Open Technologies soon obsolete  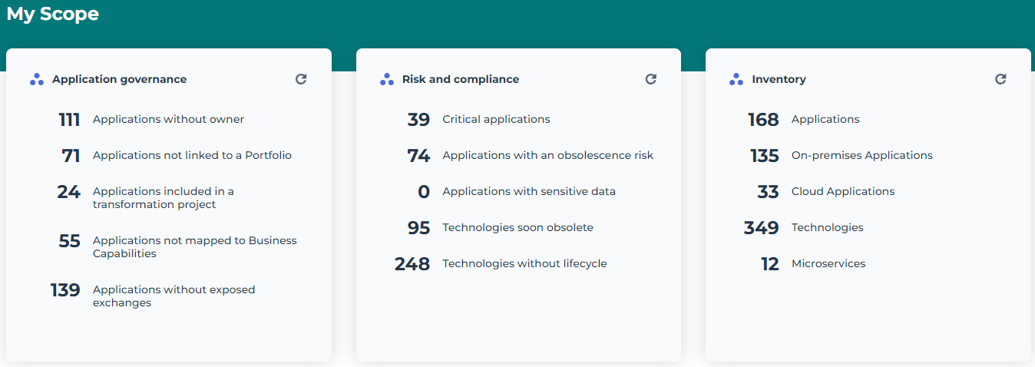517,228
